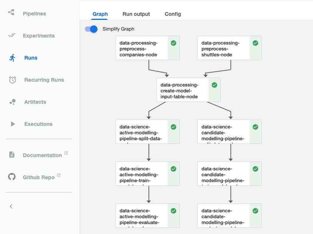Open Pipelines in the sidebar
The image size is (313, 234).
pos(34,14)
